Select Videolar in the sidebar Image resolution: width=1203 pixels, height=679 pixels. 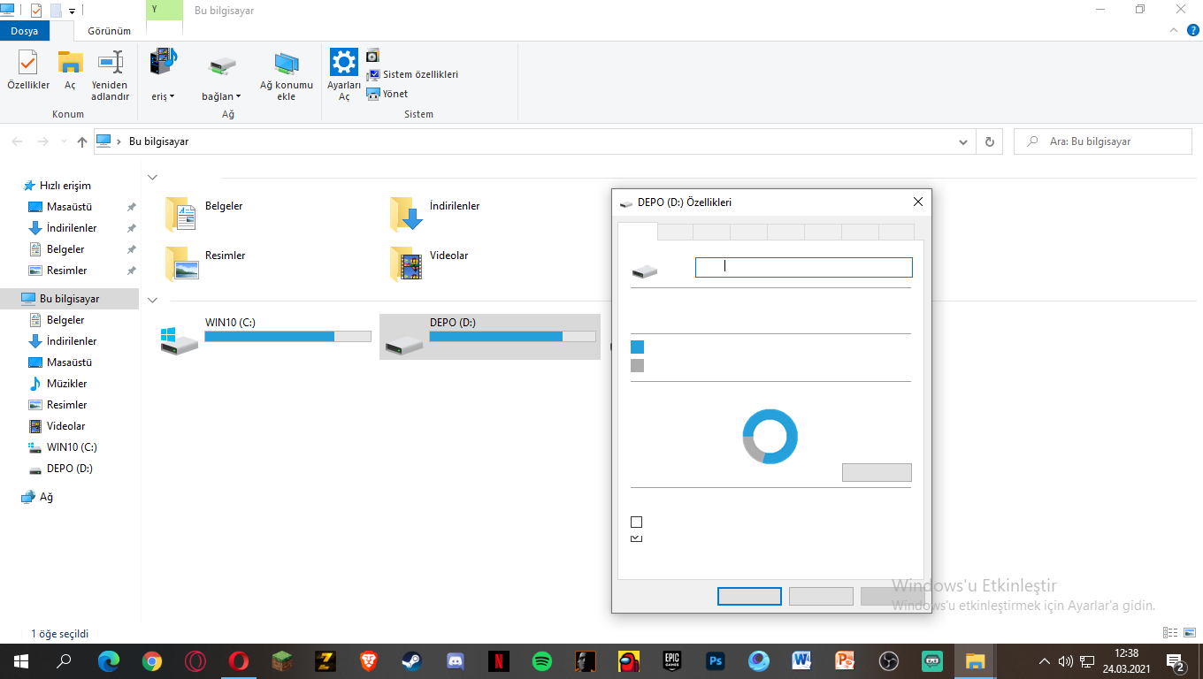[x=66, y=426]
